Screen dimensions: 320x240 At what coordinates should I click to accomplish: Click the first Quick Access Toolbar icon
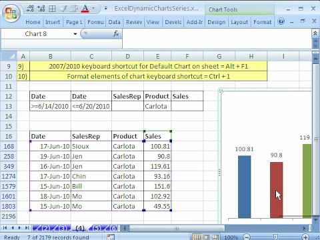click(x=30, y=9)
